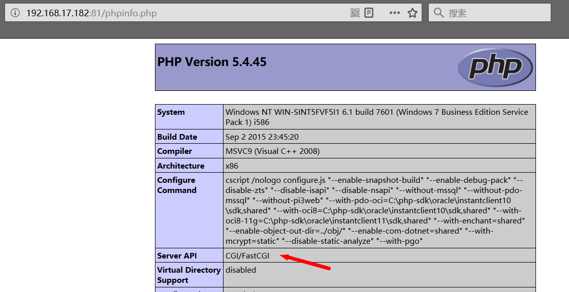Click the Architecture value x86
This screenshot has height=292, width=569.
(x=232, y=166)
